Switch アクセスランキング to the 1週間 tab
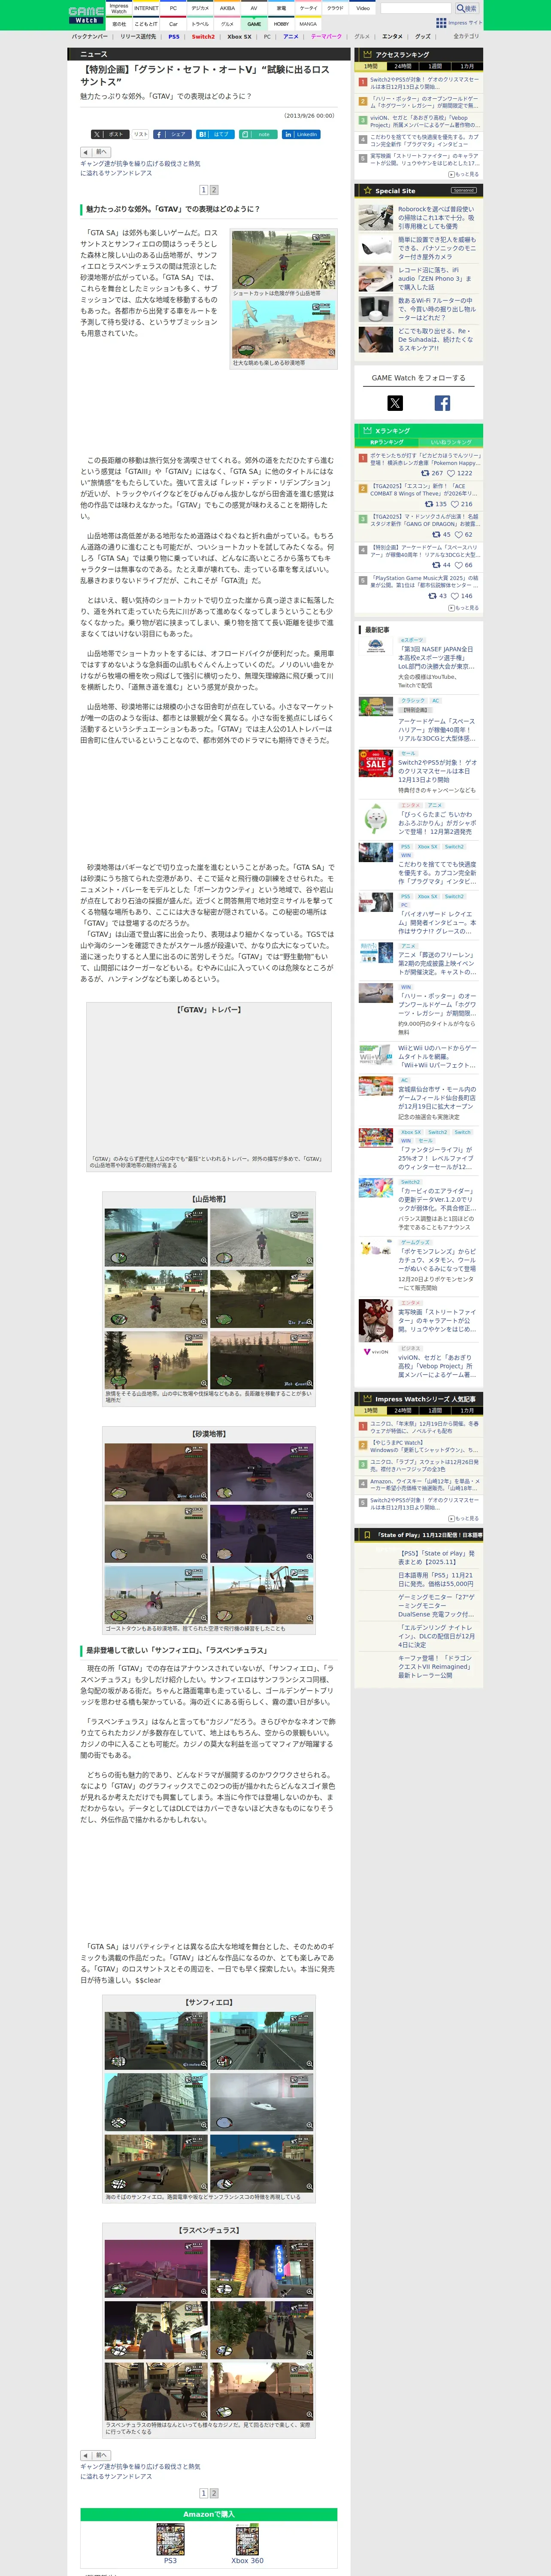551x2576 pixels. coord(435,66)
